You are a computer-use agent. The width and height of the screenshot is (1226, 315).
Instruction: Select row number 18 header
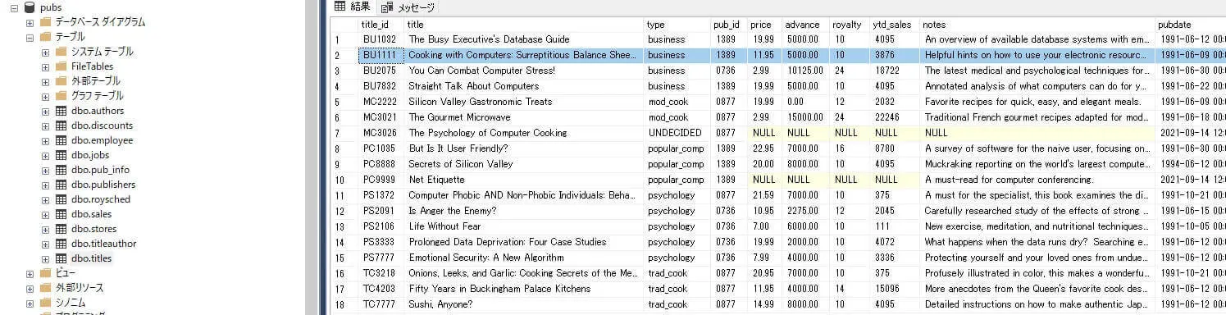click(344, 304)
